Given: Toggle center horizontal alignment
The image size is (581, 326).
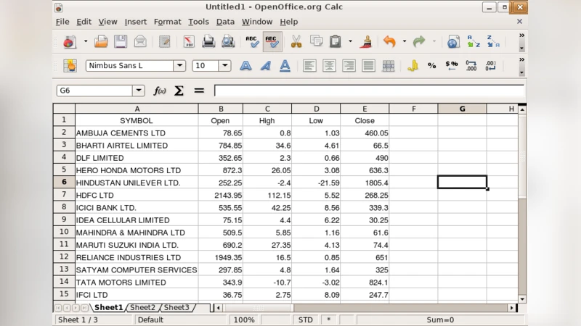Looking at the screenshot, I should click(x=329, y=66).
